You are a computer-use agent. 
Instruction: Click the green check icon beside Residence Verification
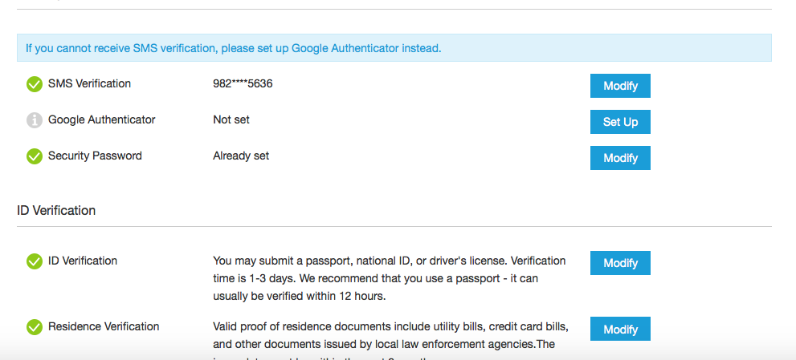coord(35,327)
